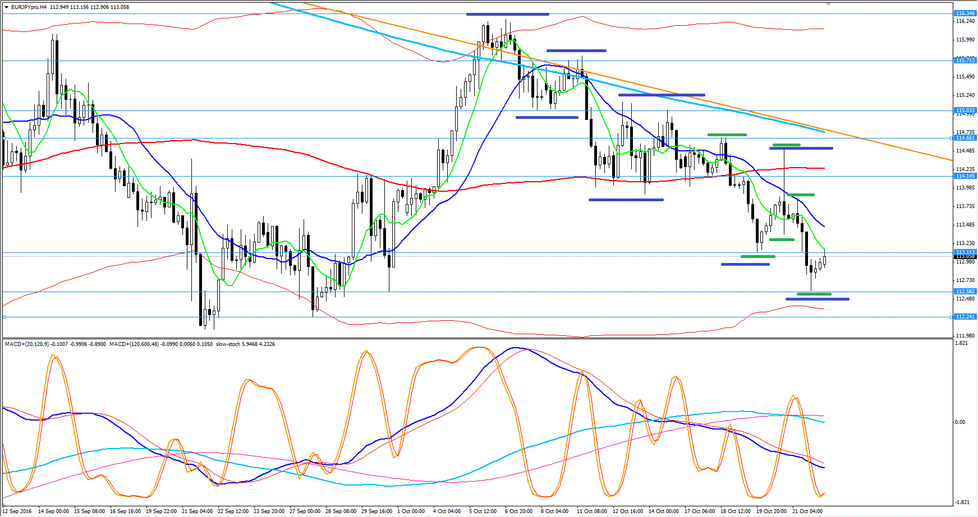Select the 115.713 horizontal level label
This screenshot has height=517, width=978.
click(x=965, y=61)
